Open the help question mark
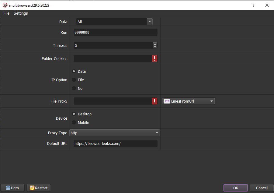 click(253, 5)
